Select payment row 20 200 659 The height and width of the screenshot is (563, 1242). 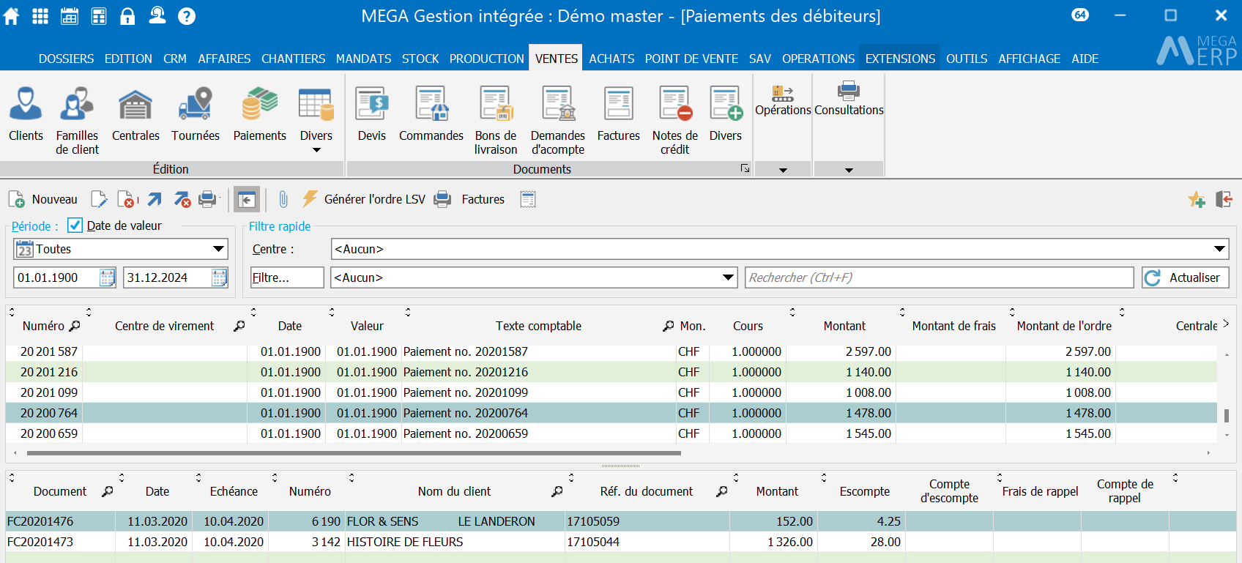[611, 433]
